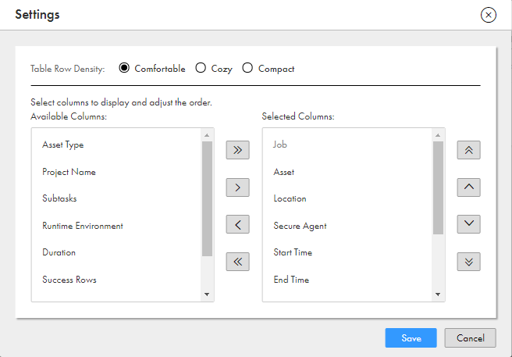Click the Available Columns scrollbar thumb
Screen dimensions: 512x357
click(x=207, y=198)
